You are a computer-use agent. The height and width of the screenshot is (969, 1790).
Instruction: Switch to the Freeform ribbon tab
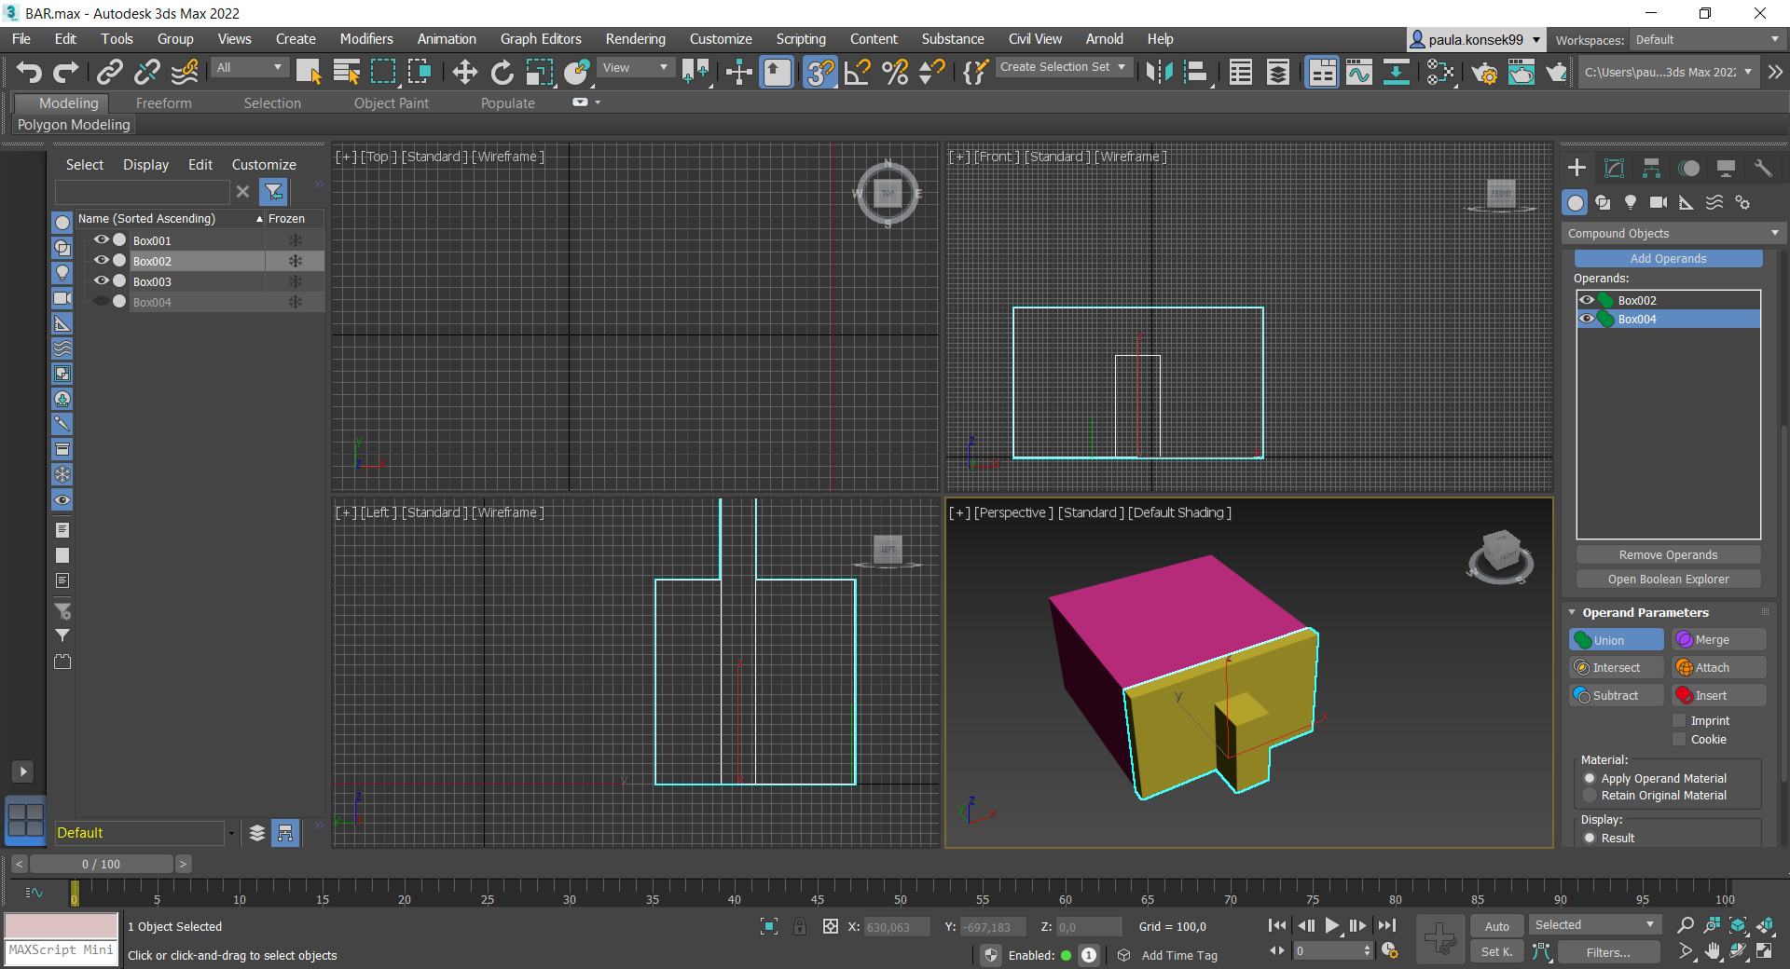tap(164, 103)
